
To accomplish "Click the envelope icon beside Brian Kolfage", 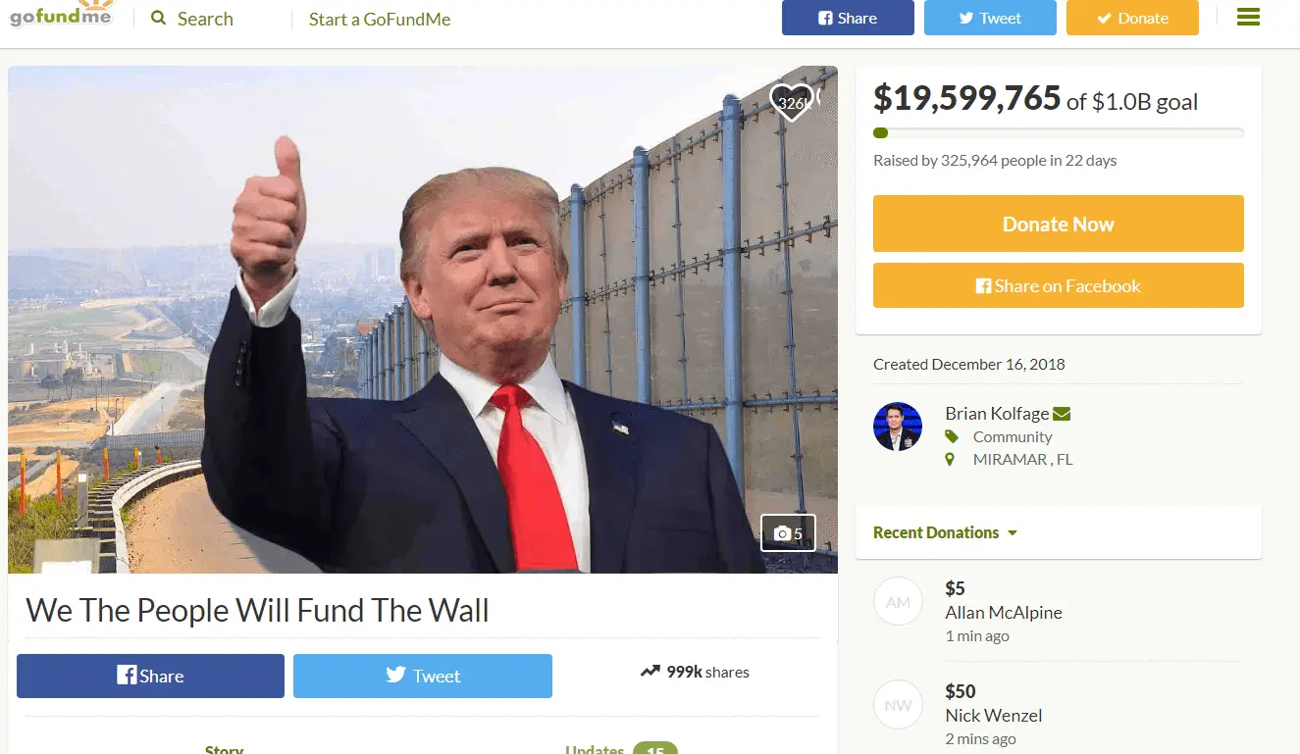I will pos(1061,414).
